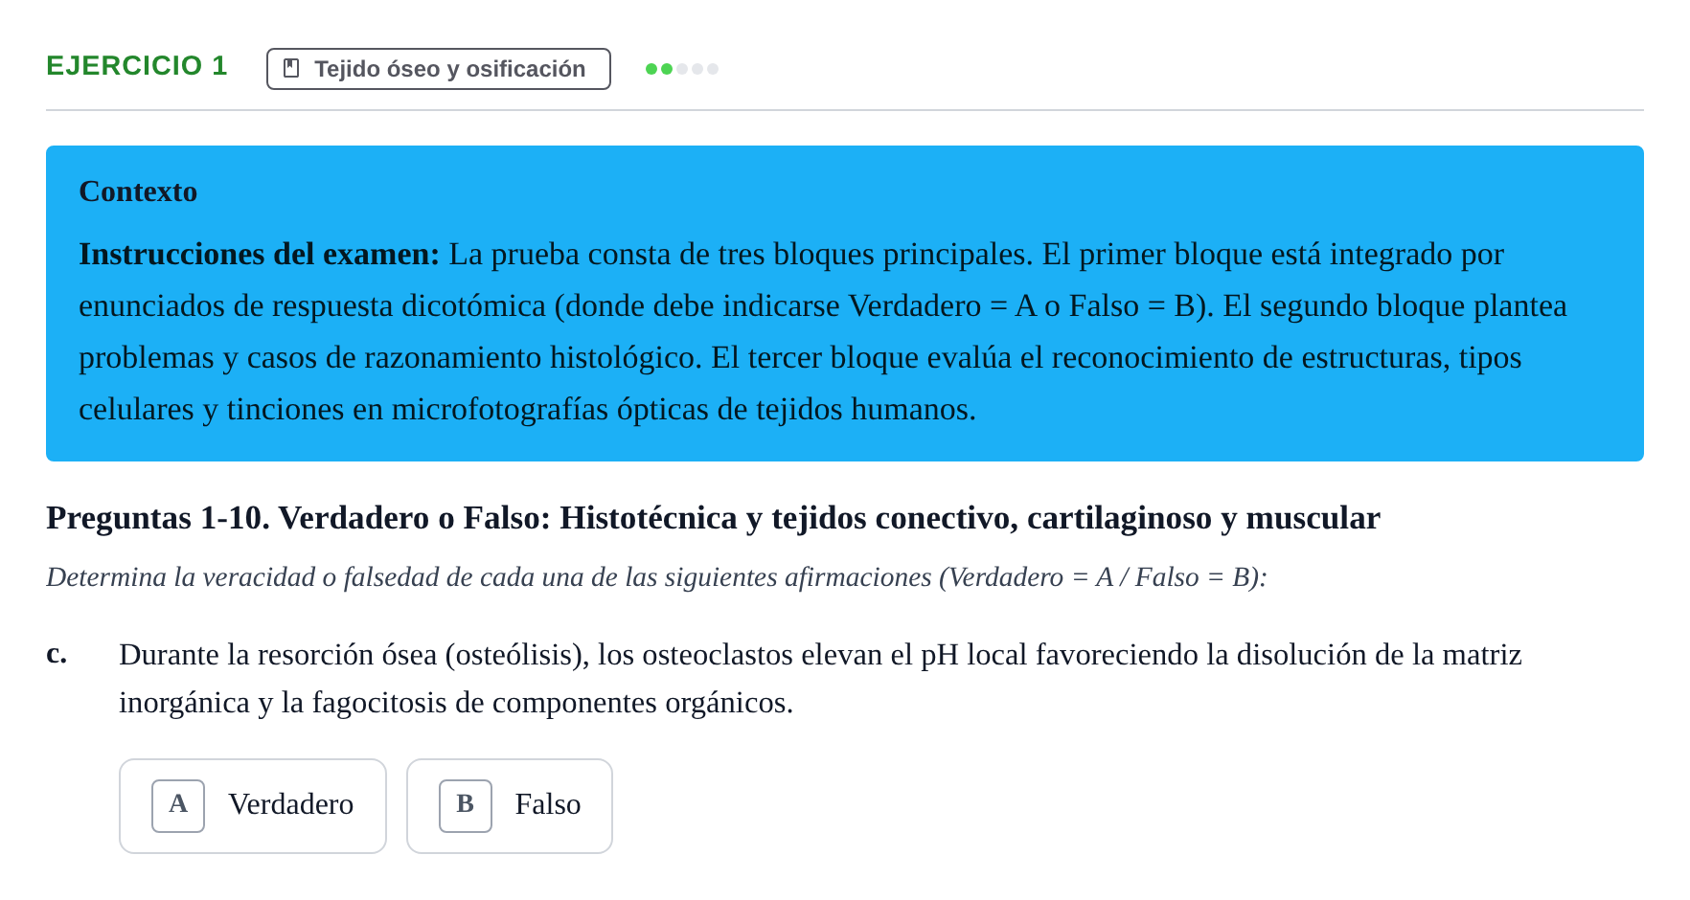Click 'Instrucciones del examen:' bold text
This screenshot has height=900, width=1690.
point(259,254)
